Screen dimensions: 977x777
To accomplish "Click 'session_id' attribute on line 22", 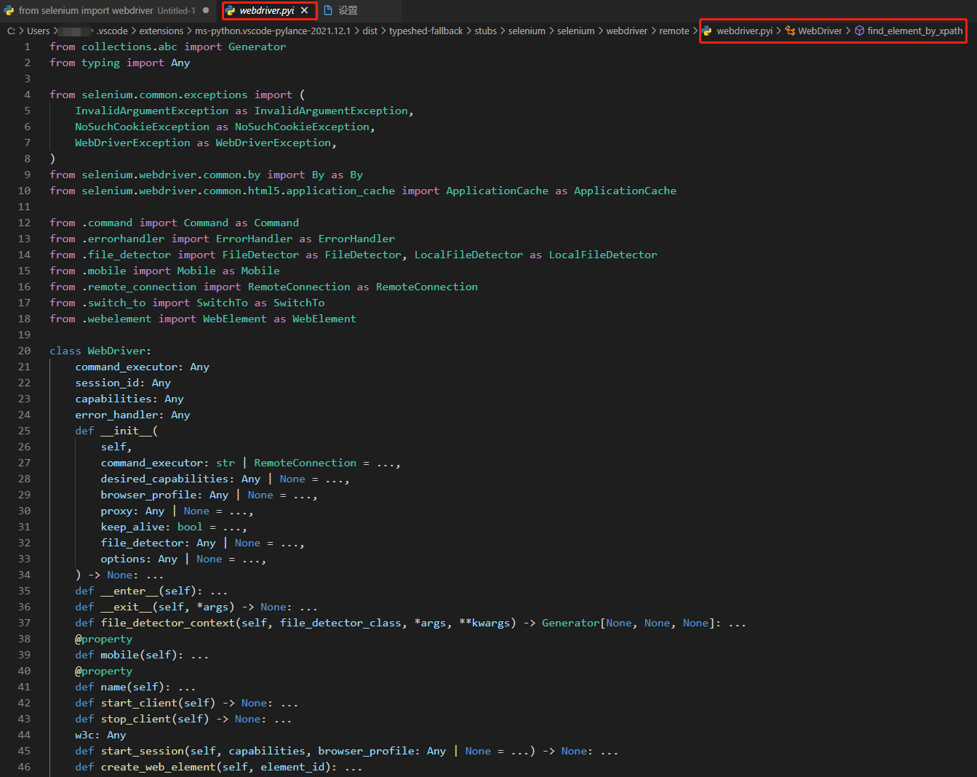I will (107, 383).
